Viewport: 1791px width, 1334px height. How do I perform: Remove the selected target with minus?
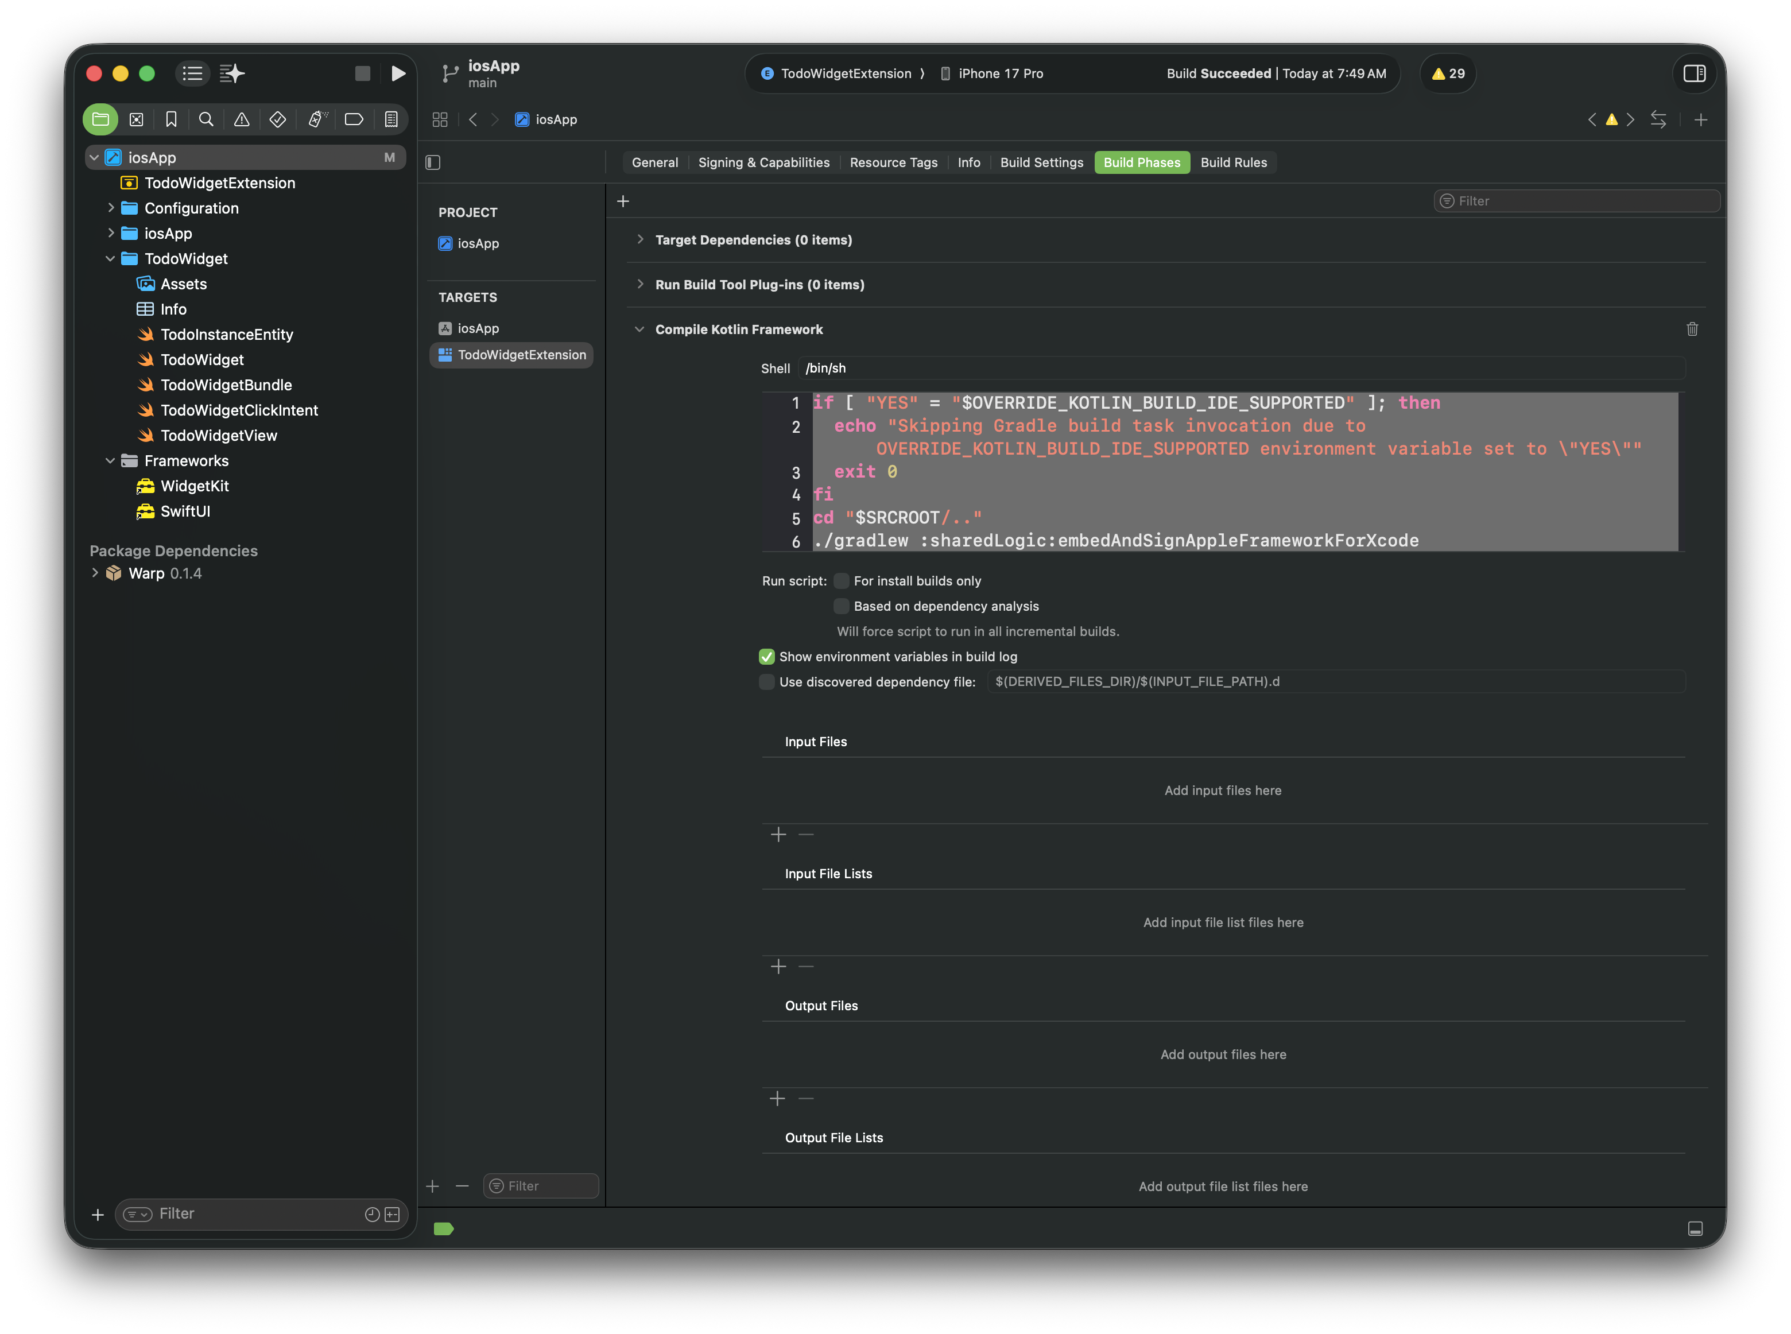[462, 1185]
